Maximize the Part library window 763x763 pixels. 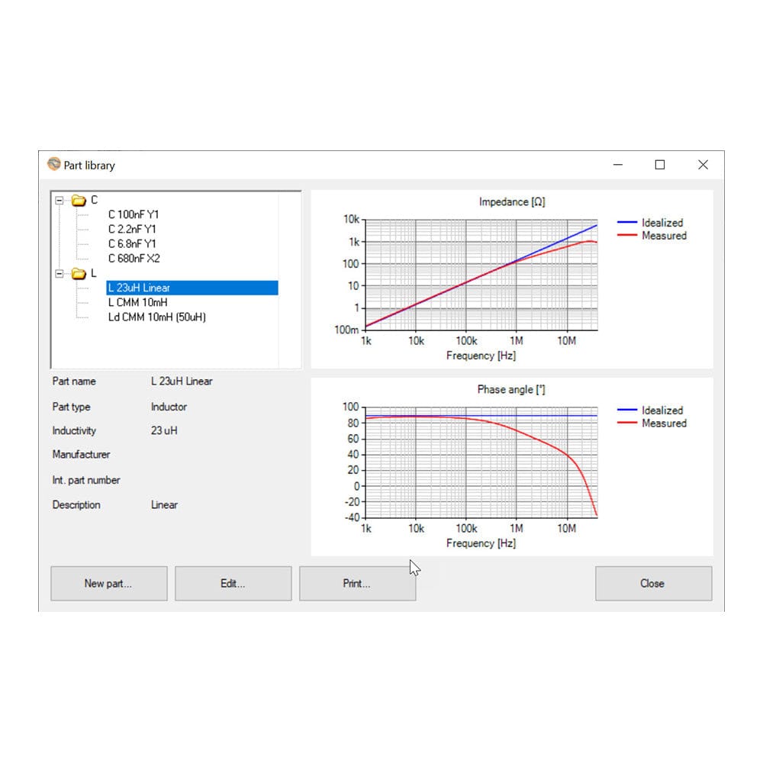[660, 165]
